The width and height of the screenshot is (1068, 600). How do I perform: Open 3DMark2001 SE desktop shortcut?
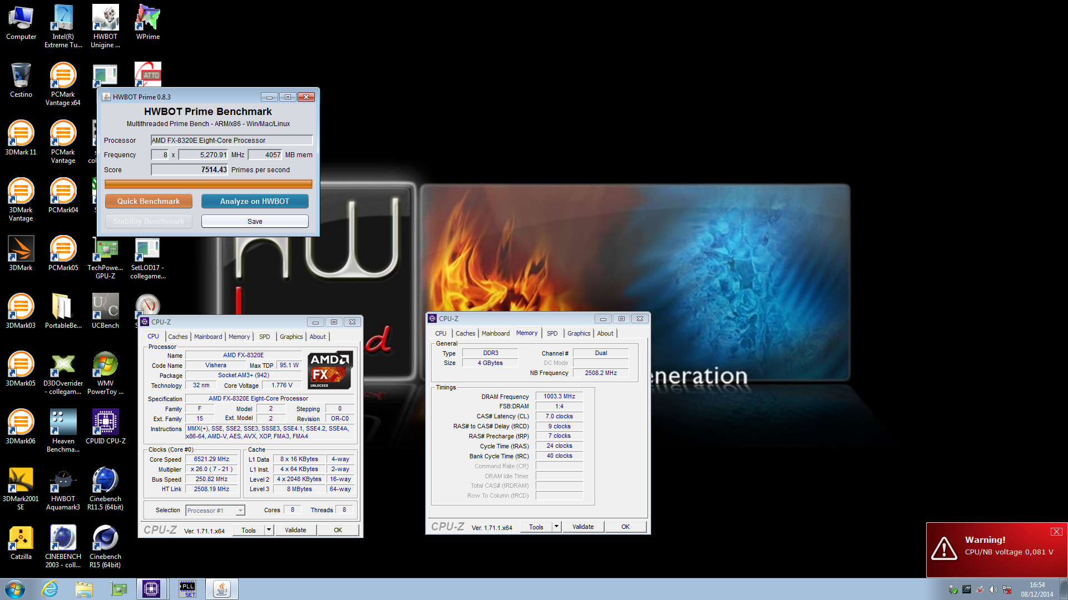[21, 488]
